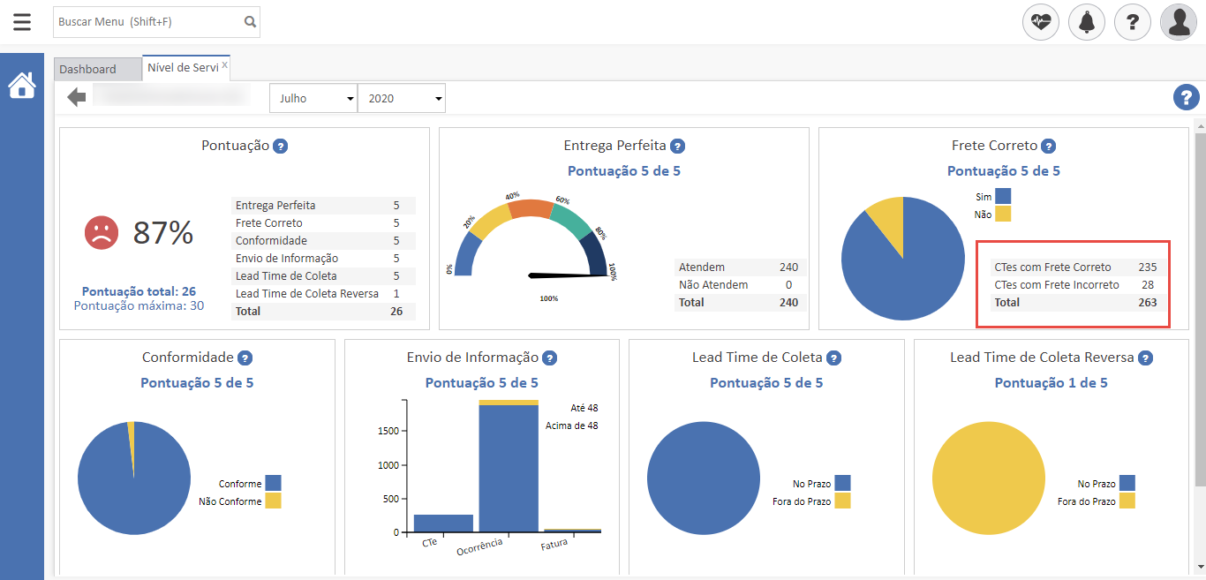Click the back arrow icon
This screenshot has width=1206, height=580.
point(77,97)
